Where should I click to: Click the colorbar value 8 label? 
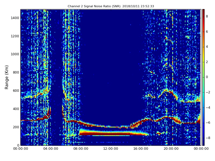tap(207, 16)
